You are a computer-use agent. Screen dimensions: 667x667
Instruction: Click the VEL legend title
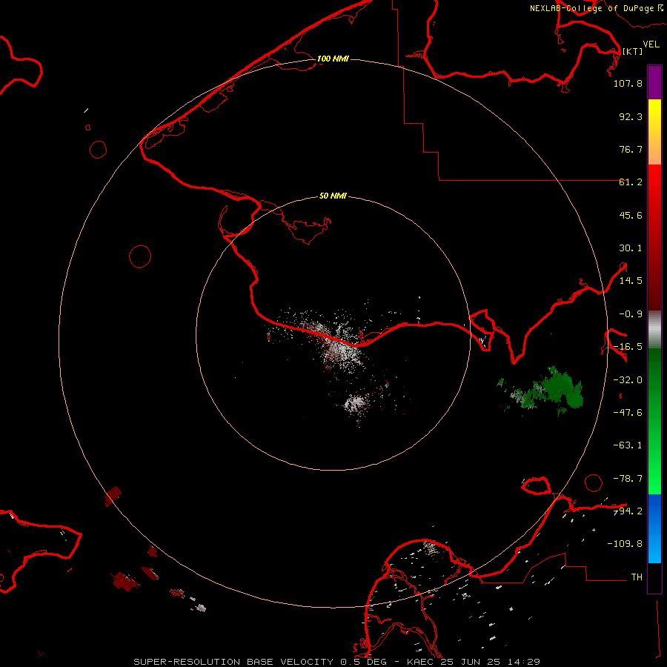tap(651, 44)
